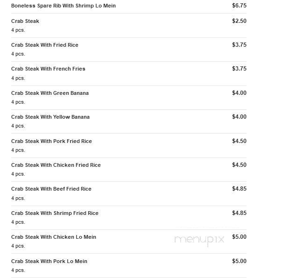Screen dimensions: 283x278
Task: Choose Crab Steak With Beef Fried Rice
Action: tap(51, 189)
